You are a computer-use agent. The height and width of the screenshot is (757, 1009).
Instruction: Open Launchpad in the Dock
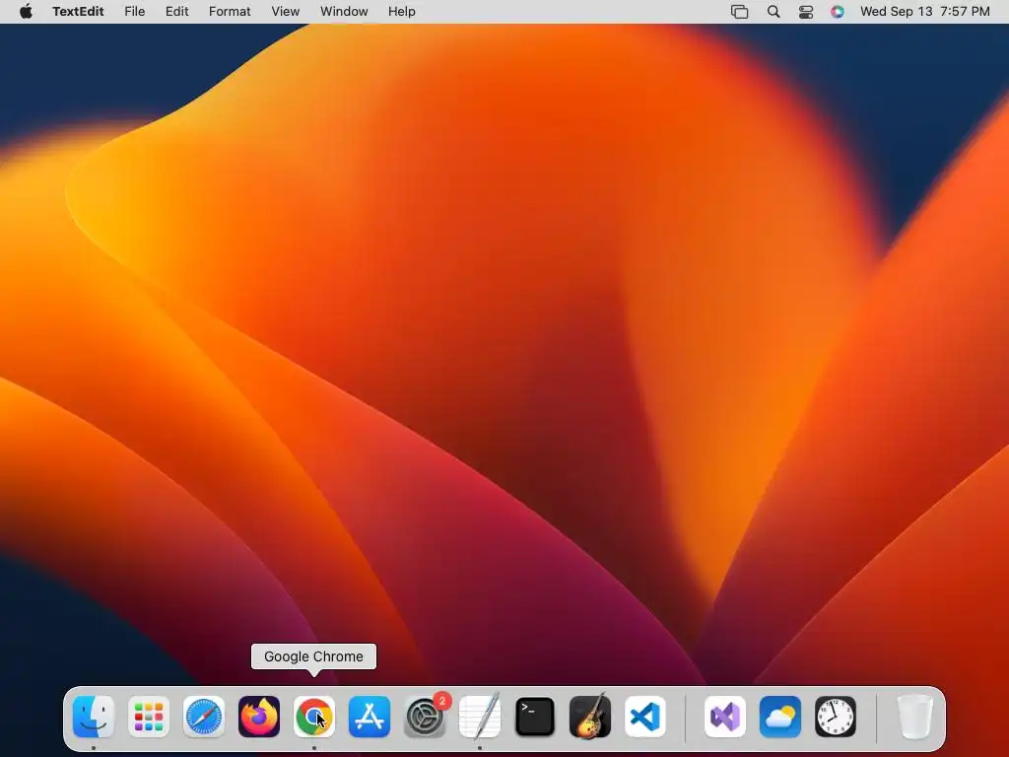149,717
